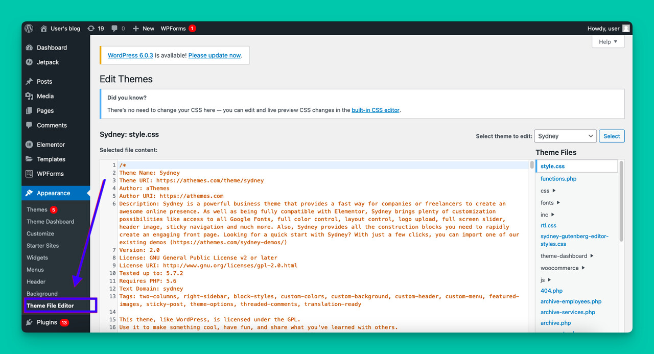Open Background submenu item

[42, 294]
